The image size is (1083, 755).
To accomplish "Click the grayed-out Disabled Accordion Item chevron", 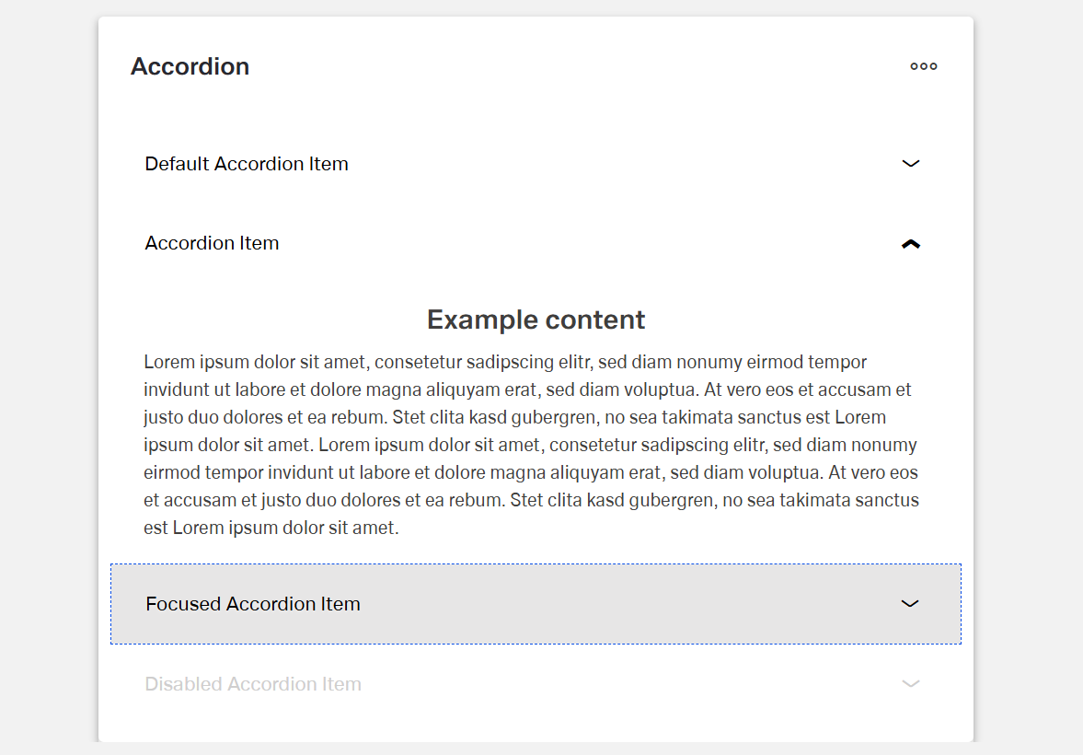I will (x=910, y=684).
